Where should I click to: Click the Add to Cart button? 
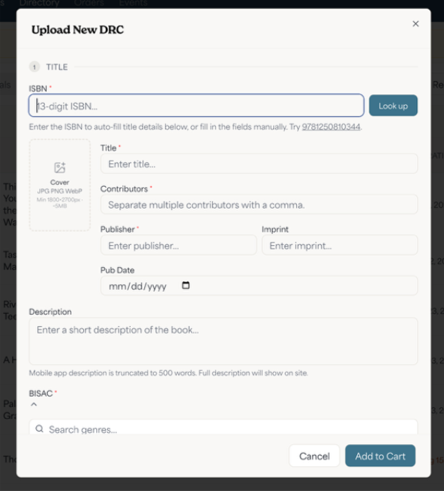(x=380, y=456)
